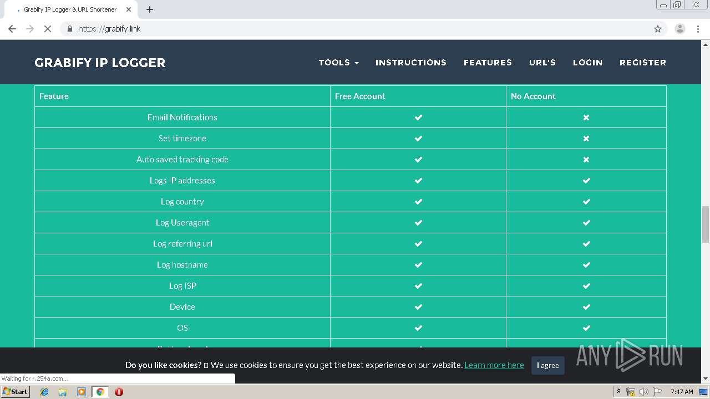
Task: Click No Account cross for Set timezone
Action: tap(586, 139)
